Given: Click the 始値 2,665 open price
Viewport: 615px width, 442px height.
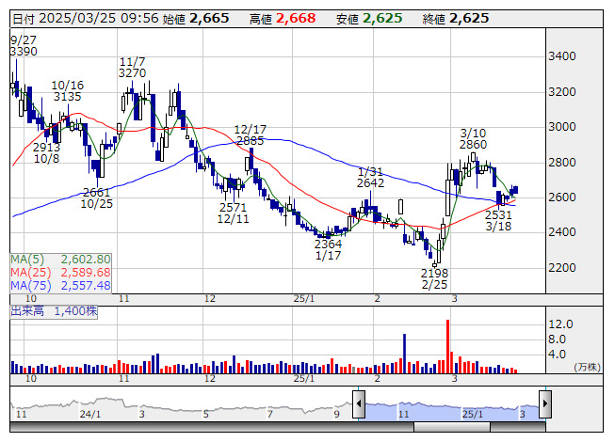Looking at the screenshot, I should (196, 19).
